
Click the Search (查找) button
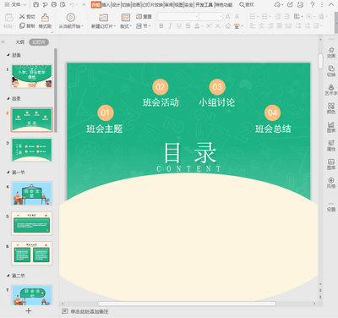[x=247, y=4]
